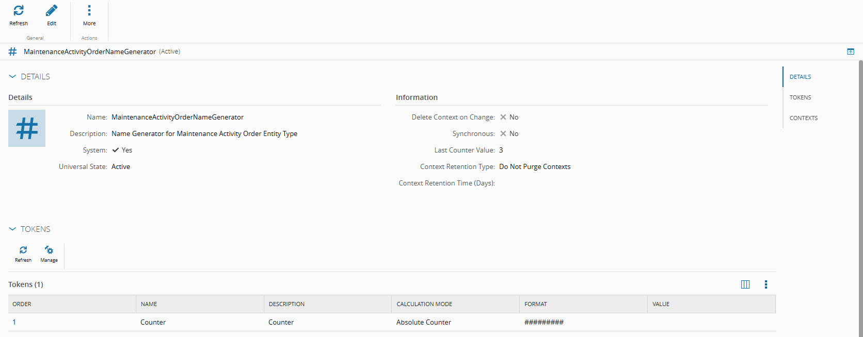Go to the DETAILS side navigation tab
Screen dimensions: 863x337
800,77
